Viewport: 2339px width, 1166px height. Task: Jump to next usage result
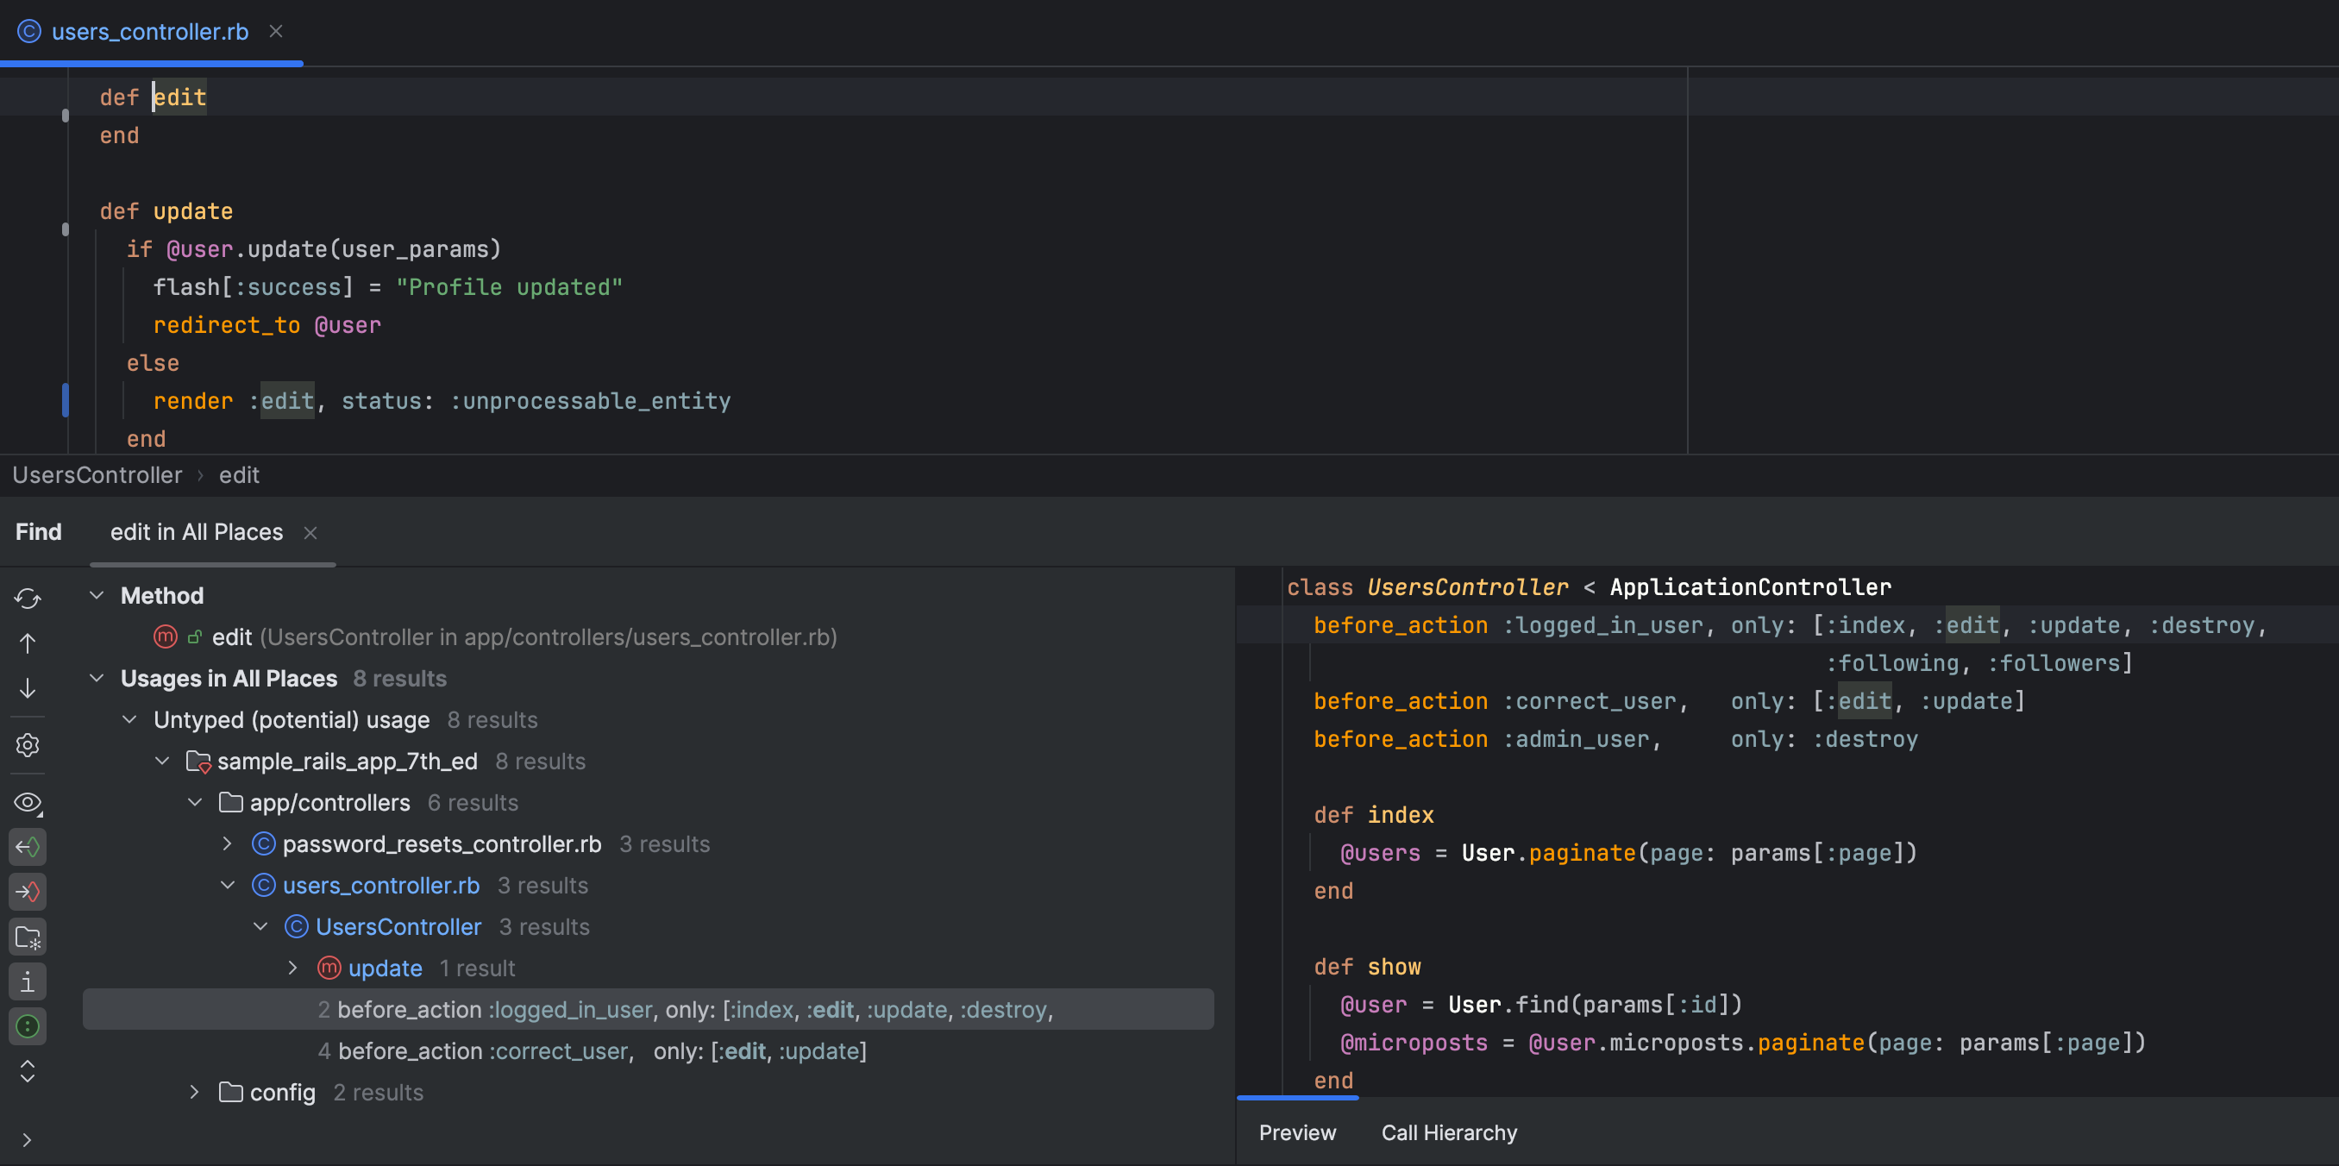point(28,688)
